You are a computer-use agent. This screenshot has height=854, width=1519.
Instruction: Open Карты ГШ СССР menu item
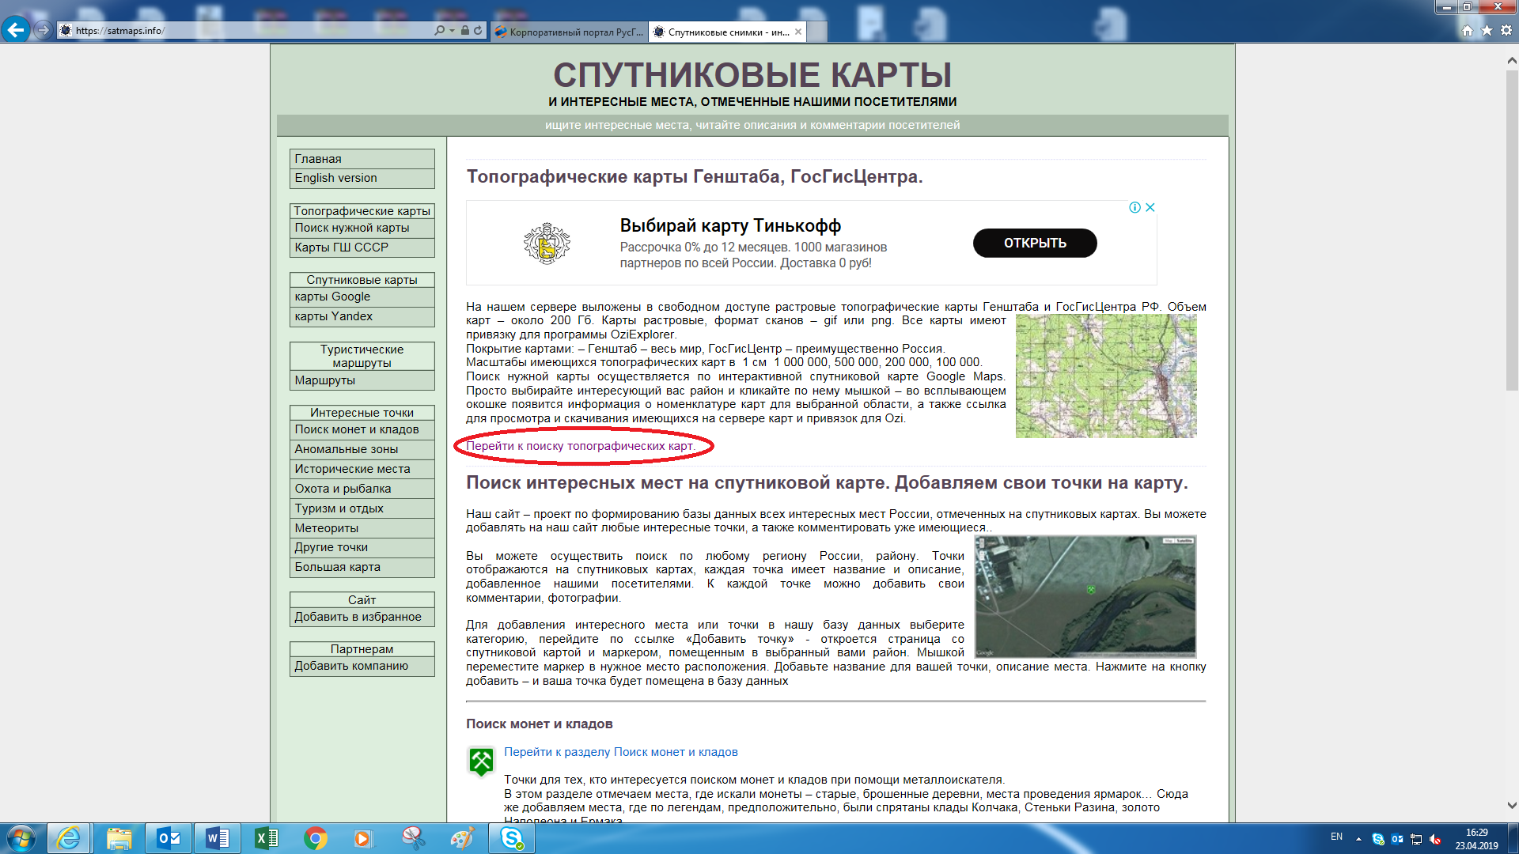362,248
